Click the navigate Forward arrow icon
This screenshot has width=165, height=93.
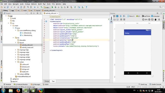point(38,7)
